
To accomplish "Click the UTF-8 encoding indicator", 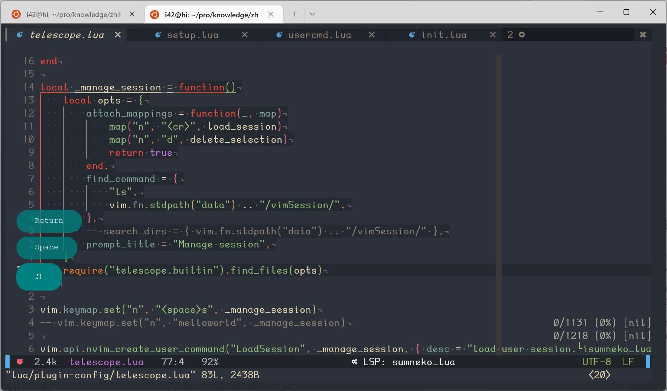I will tap(596, 362).
